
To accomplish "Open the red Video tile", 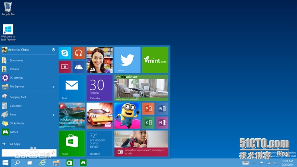I will [x=65, y=67].
